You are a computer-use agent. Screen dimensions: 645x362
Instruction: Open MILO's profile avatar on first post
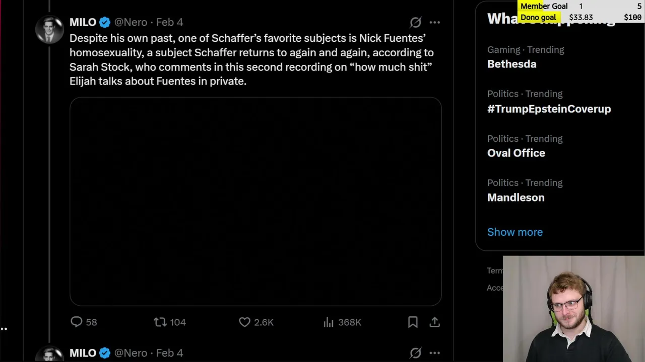coord(49,30)
